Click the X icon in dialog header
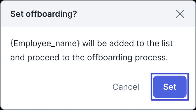 coord(180,14)
